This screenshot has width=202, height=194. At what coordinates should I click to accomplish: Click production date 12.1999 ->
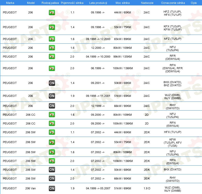tap(98, 106)
